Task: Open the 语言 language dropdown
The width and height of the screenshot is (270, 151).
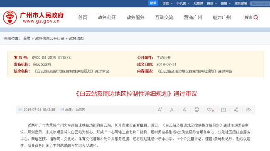Action: point(167,3)
